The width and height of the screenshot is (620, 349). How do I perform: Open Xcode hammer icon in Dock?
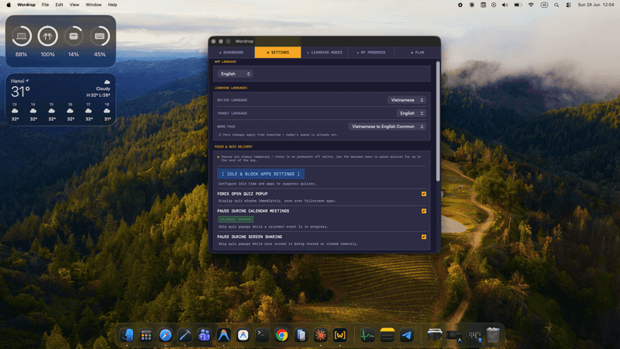tap(185, 335)
